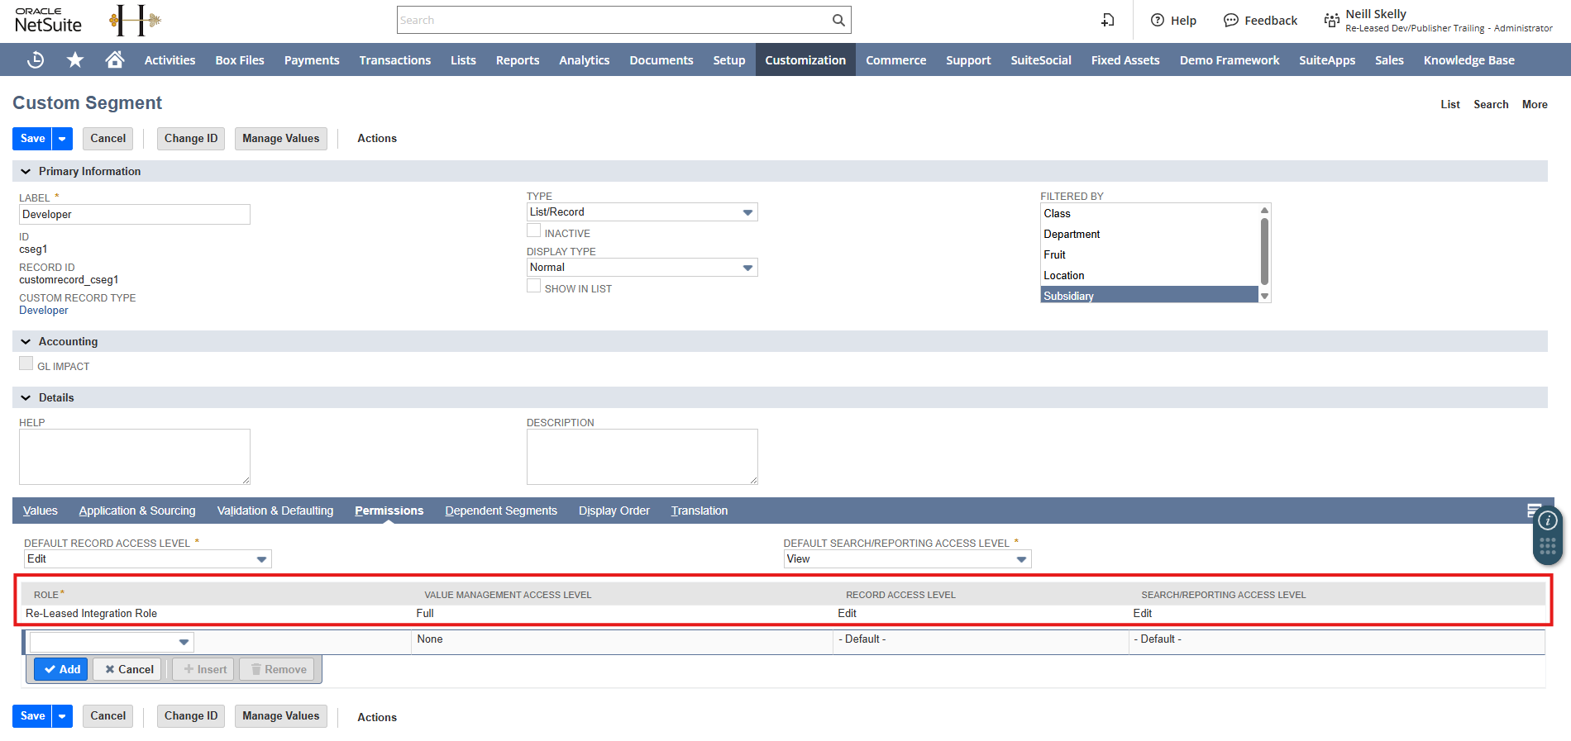1571x741 pixels.
Task: Open the Customization menu
Action: [805, 60]
